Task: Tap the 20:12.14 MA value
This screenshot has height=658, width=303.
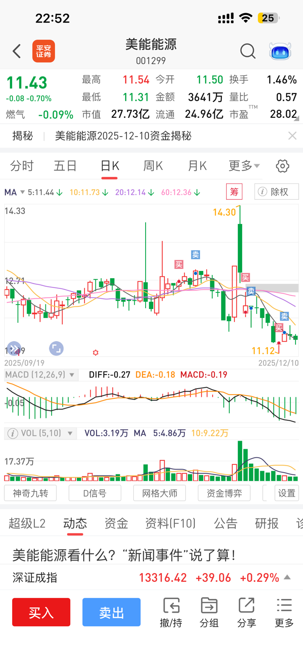Action: tap(131, 192)
